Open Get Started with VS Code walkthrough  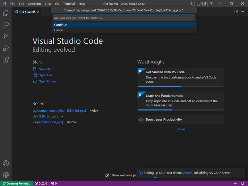point(181,77)
